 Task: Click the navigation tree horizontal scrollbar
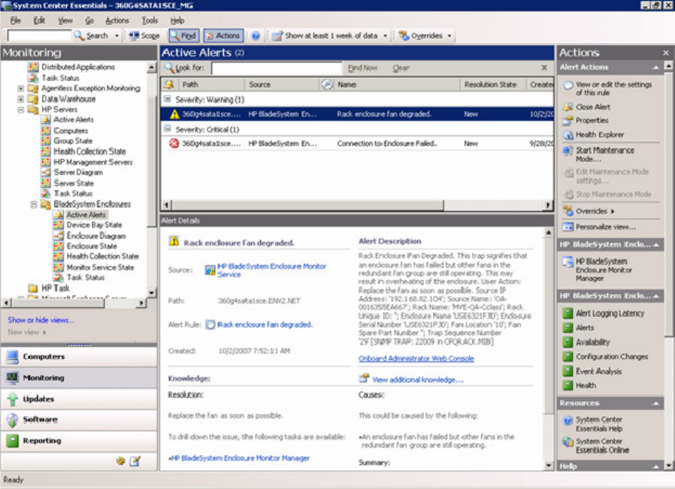click(x=75, y=303)
